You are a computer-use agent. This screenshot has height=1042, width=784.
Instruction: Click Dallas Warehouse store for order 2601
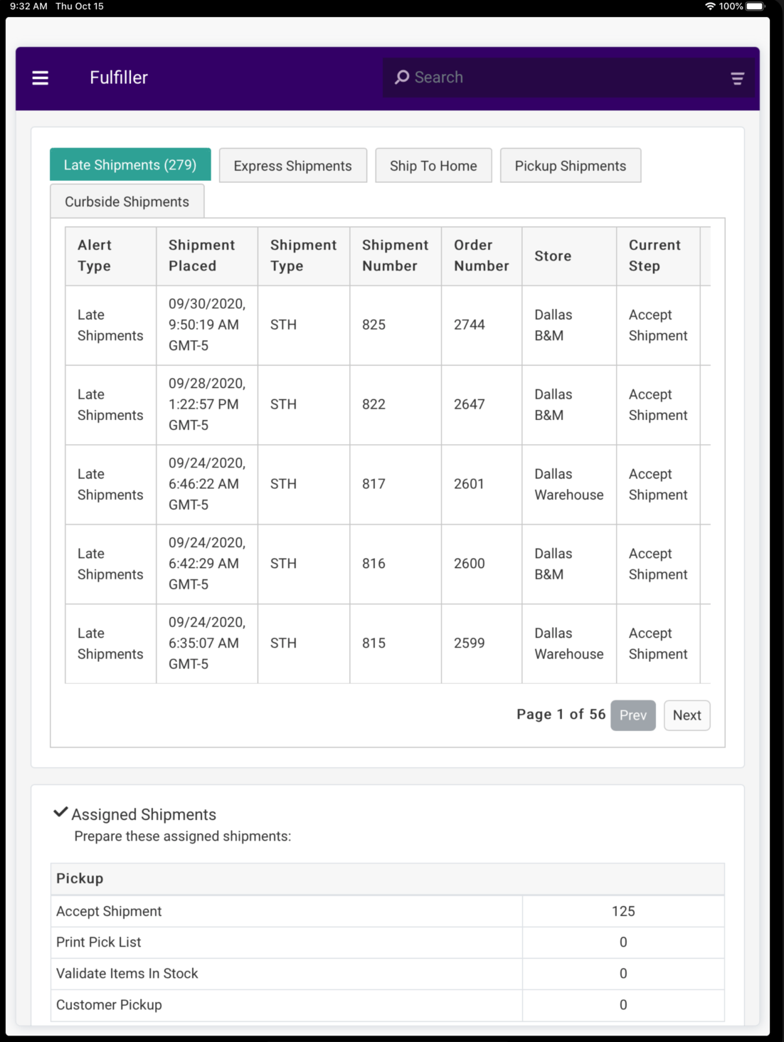[x=569, y=484]
